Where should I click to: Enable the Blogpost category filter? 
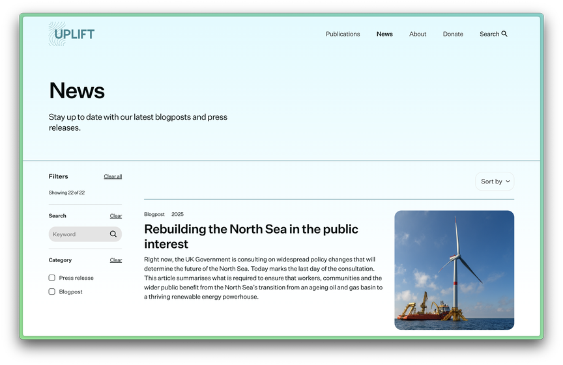point(52,291)
